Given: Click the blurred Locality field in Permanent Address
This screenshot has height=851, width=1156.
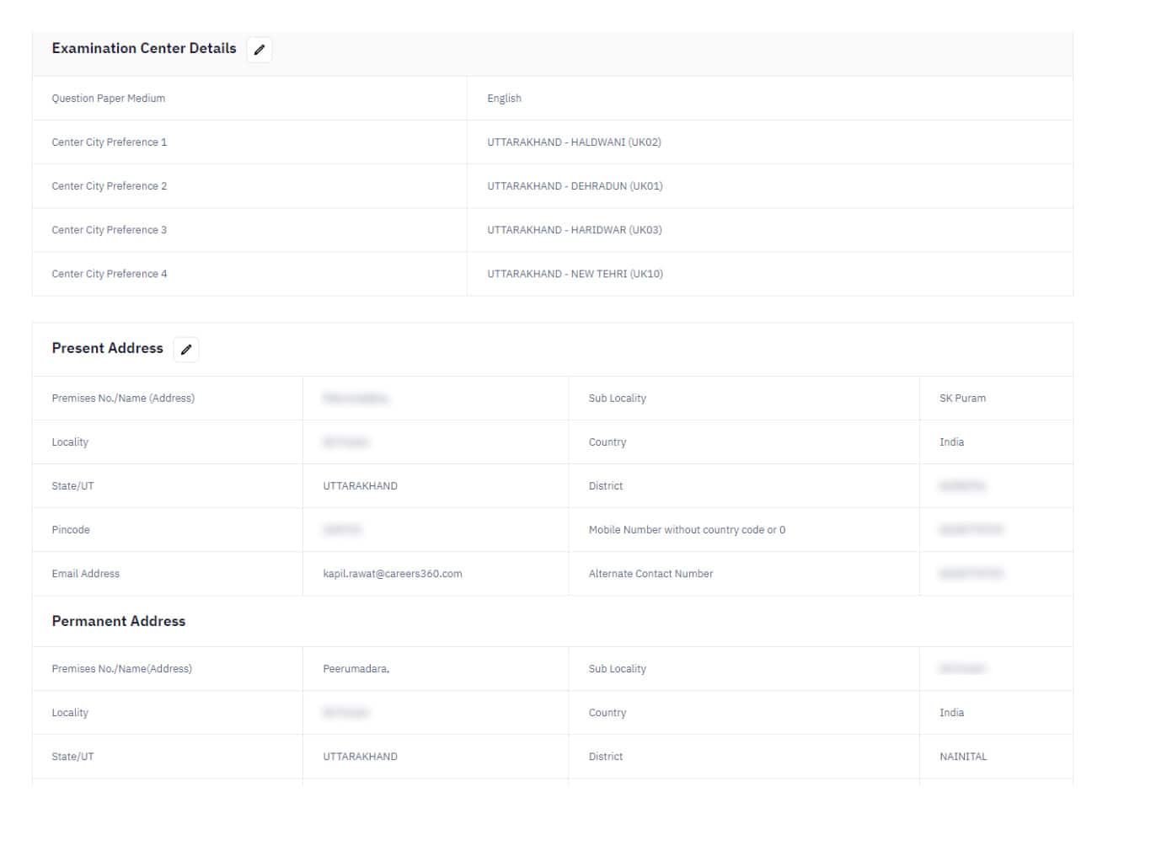Looking at the screenshot, I should [x=346, y=712].
